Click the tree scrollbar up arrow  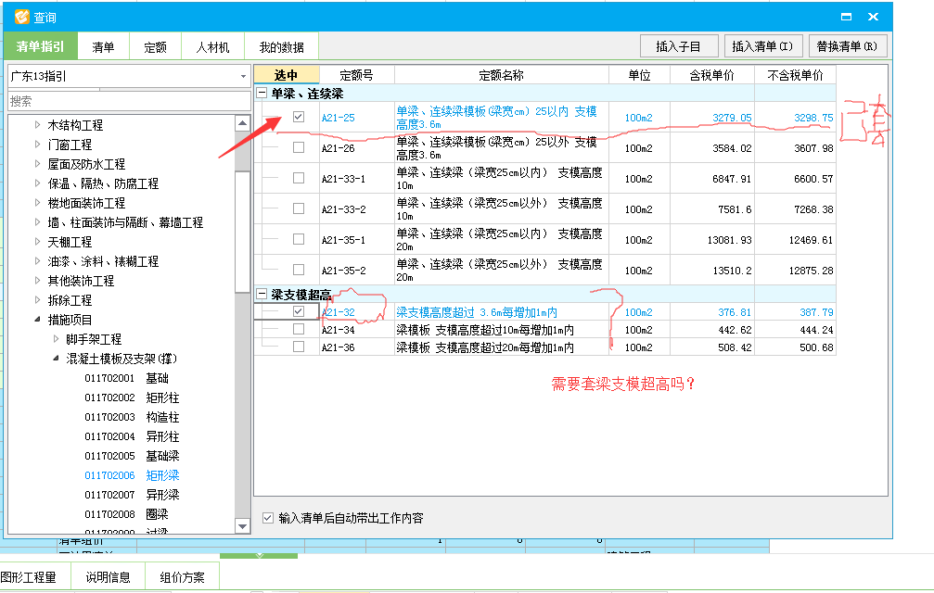click(242, 123)
